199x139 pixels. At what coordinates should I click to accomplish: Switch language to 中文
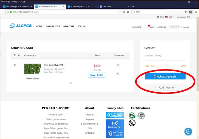coord(188,17)
